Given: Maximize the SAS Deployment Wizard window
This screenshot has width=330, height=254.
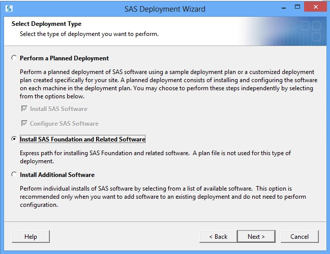Looking at the screenshot, I should click(x=297, y=7).
